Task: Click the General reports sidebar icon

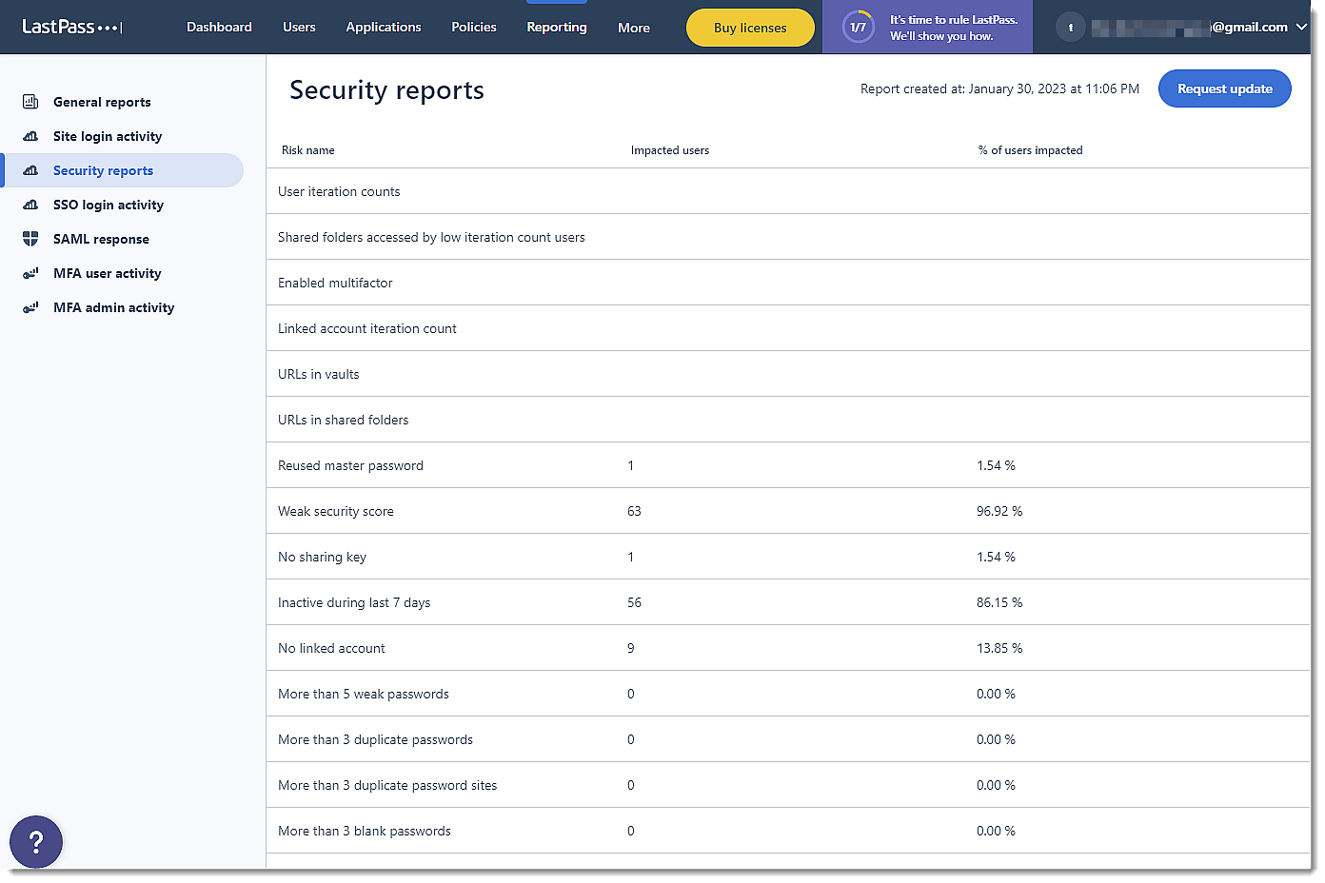Action: point(30,102)
